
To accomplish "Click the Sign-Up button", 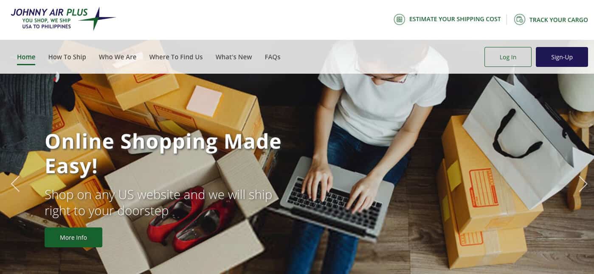I will [562, 57].
